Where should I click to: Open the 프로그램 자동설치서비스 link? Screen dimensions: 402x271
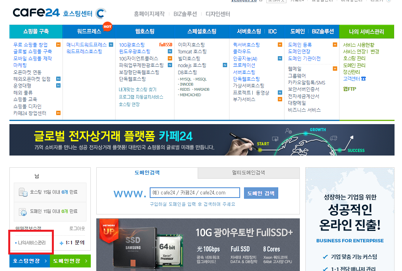coord(141,97)
